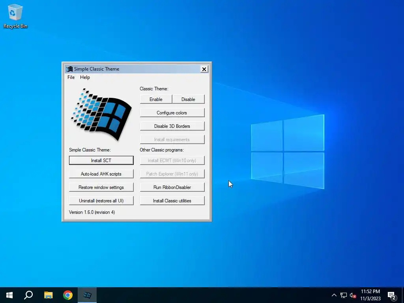Screen dimensions: 404x303
Task: Open the taskbar clock and date
Action: (370, 295)
